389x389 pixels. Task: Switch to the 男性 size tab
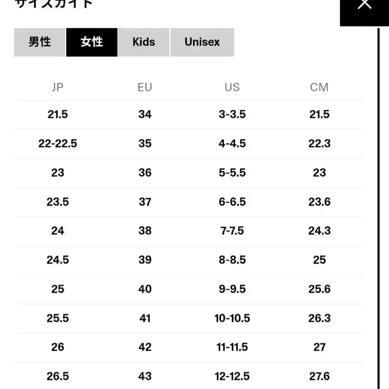point(40,42)
